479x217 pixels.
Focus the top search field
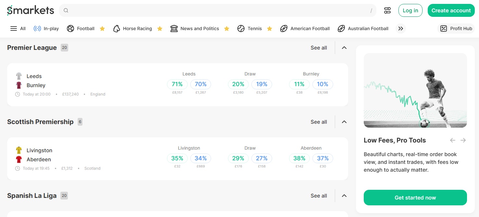tap(218, 10)
